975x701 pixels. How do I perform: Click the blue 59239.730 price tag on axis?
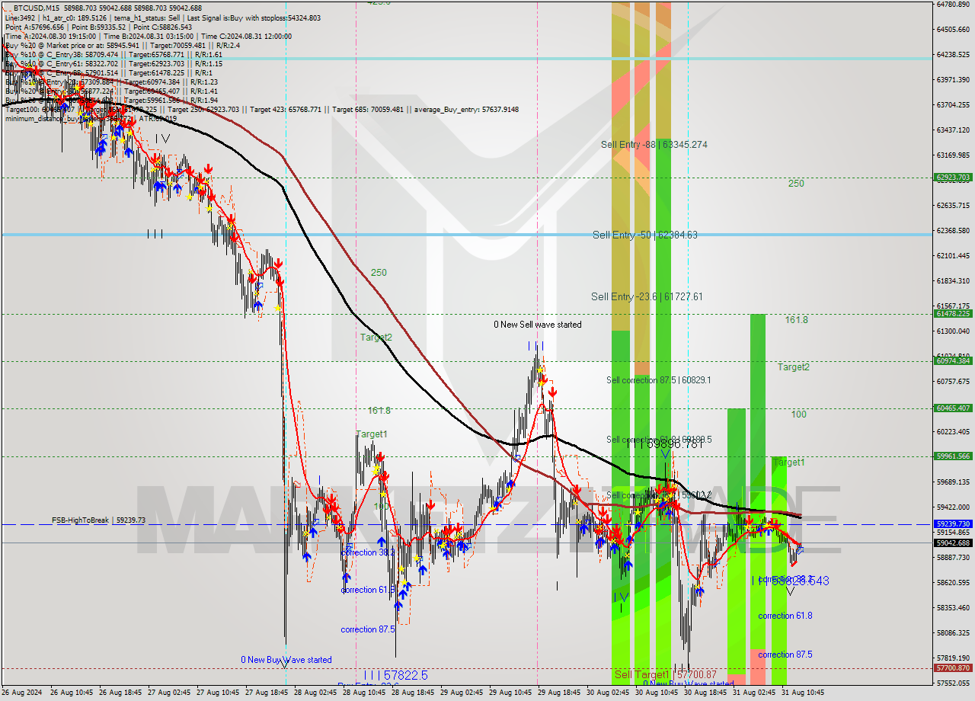[952, 524]
